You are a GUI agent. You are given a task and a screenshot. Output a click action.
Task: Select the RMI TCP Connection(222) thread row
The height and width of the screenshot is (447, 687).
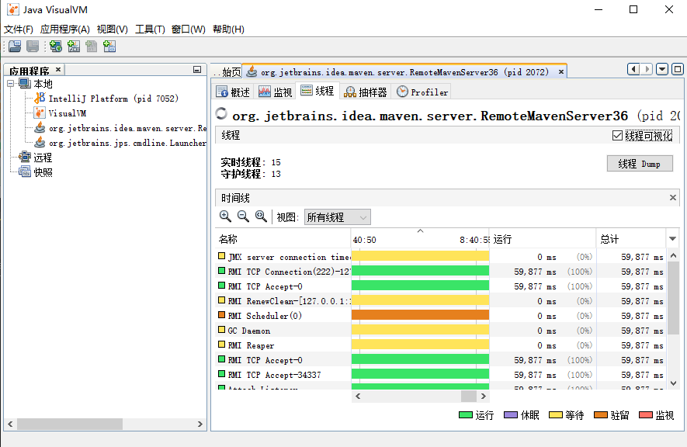(440, 272)
